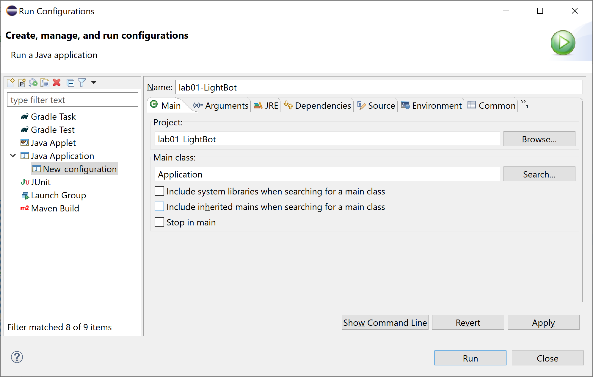The image size is (593, 377).
Task: Focus the Project text field
Action: (x=327, y=139)
